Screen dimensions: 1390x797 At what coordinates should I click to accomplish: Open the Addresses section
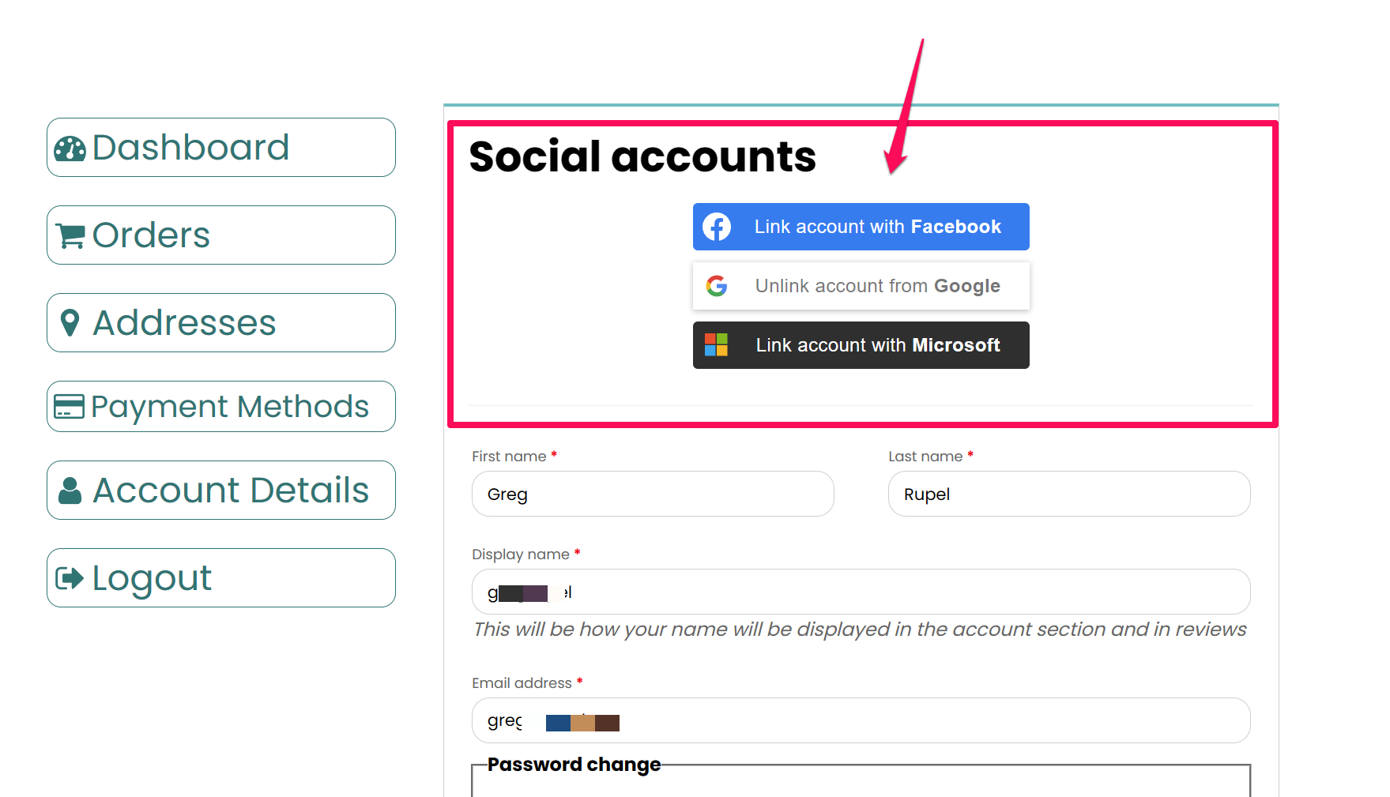click(x=221, y=323)
